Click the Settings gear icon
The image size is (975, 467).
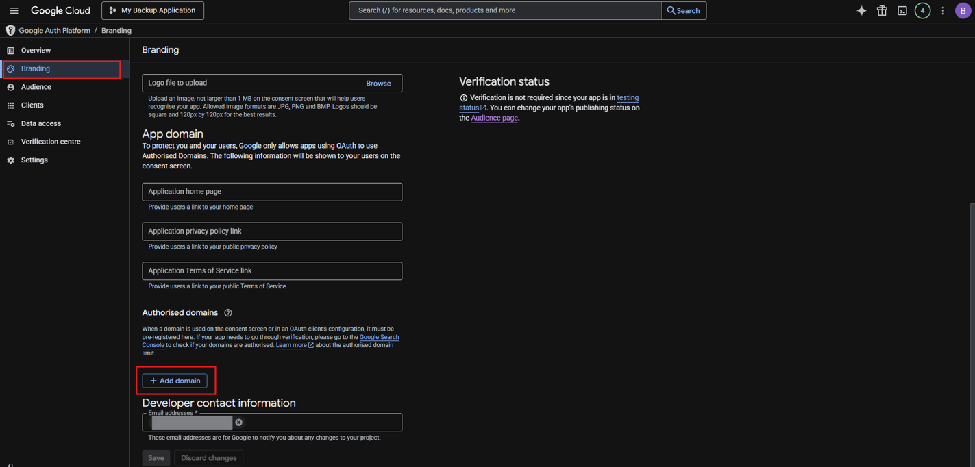point(10,160)
